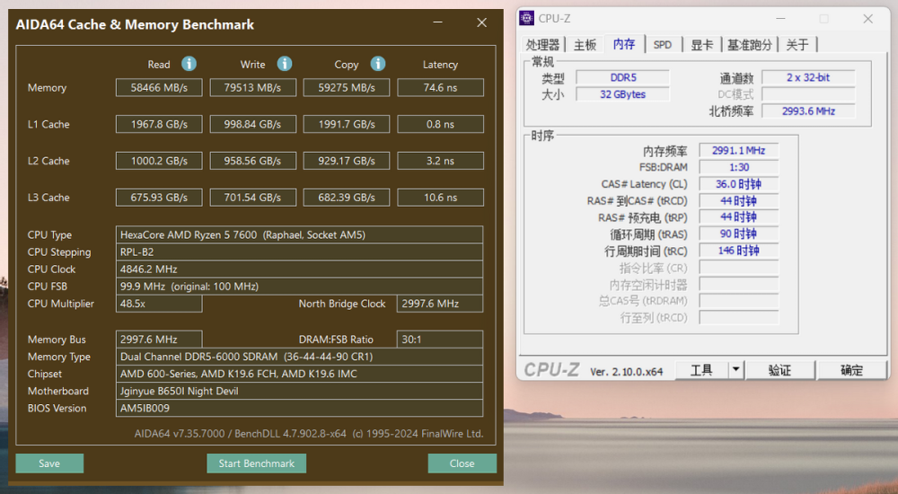898x494 pixels.
Task: Switch to the 主板 tab in CPU-Z
Action: pyautogui.click(x=585, y=45)
